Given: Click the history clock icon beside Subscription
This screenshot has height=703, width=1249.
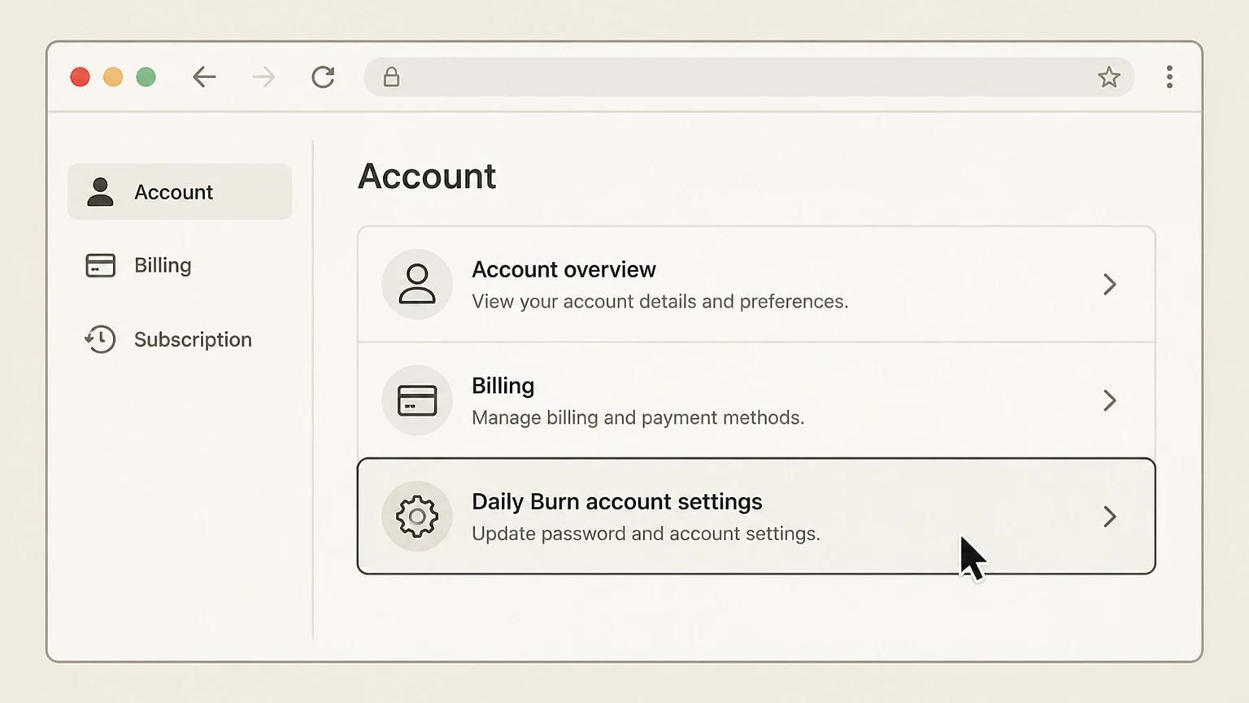Looking at the screenshot, I should [x=100, y=339].
